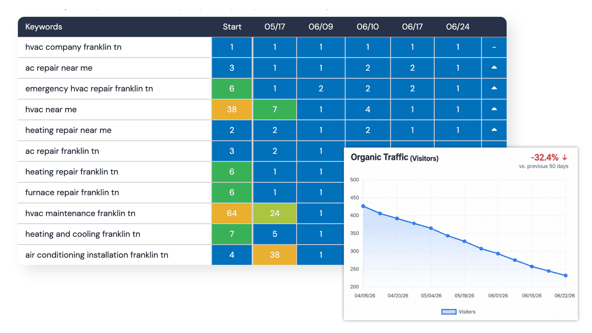
Task: Click the first data point at 04/06/26
Action: pos(363,206)
